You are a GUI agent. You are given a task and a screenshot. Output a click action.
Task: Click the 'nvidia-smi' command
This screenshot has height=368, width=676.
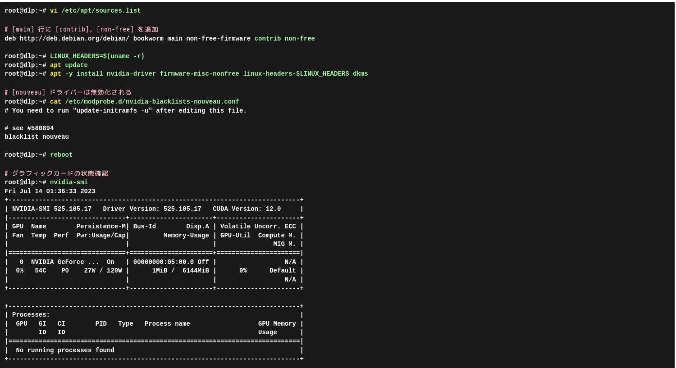(69, 182)
